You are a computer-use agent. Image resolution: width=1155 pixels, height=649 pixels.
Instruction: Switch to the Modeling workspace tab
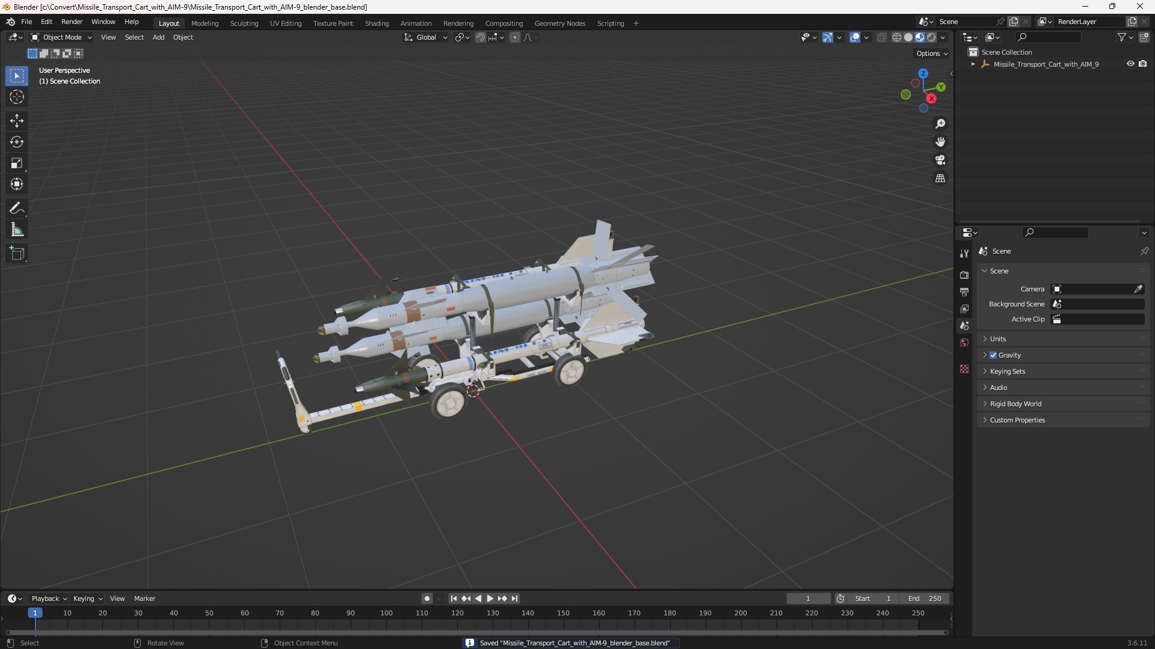tap(205, 23)
